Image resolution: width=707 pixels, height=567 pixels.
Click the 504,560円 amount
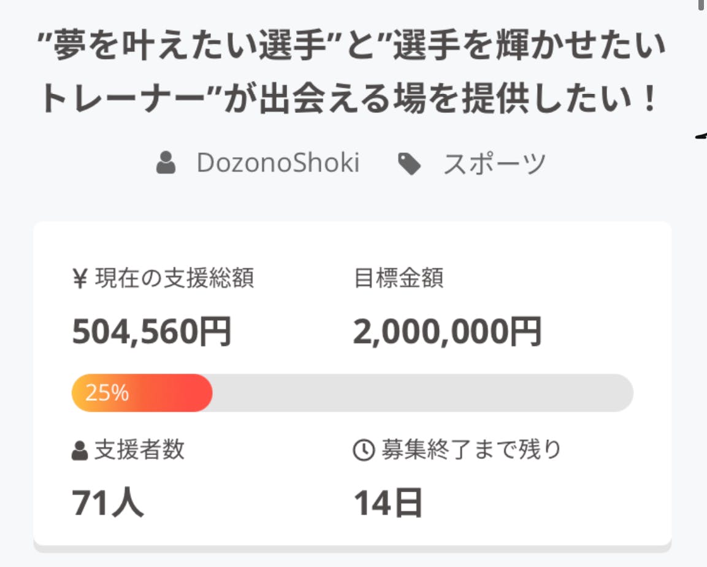[x=151, y=332]
